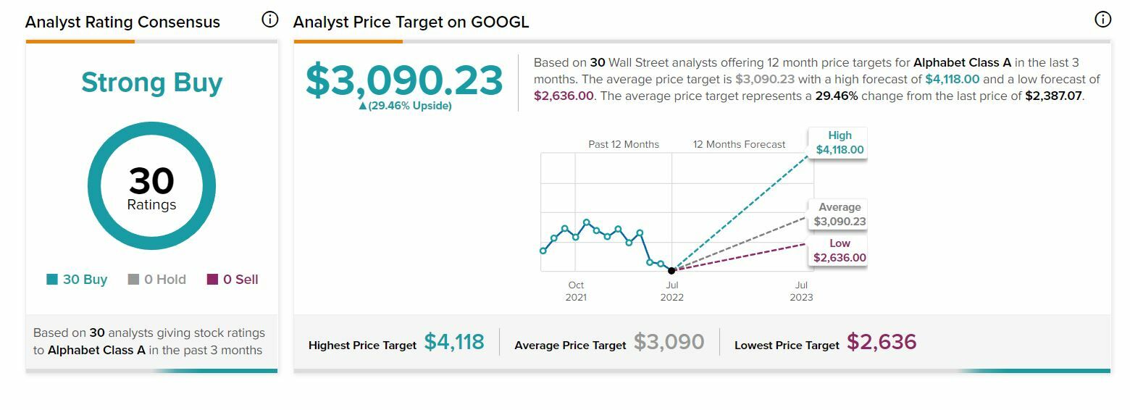Click info icon beside Analyst Rating Consensus
The width and height of the screenshot is (1130, 410).
coord(270,20)
